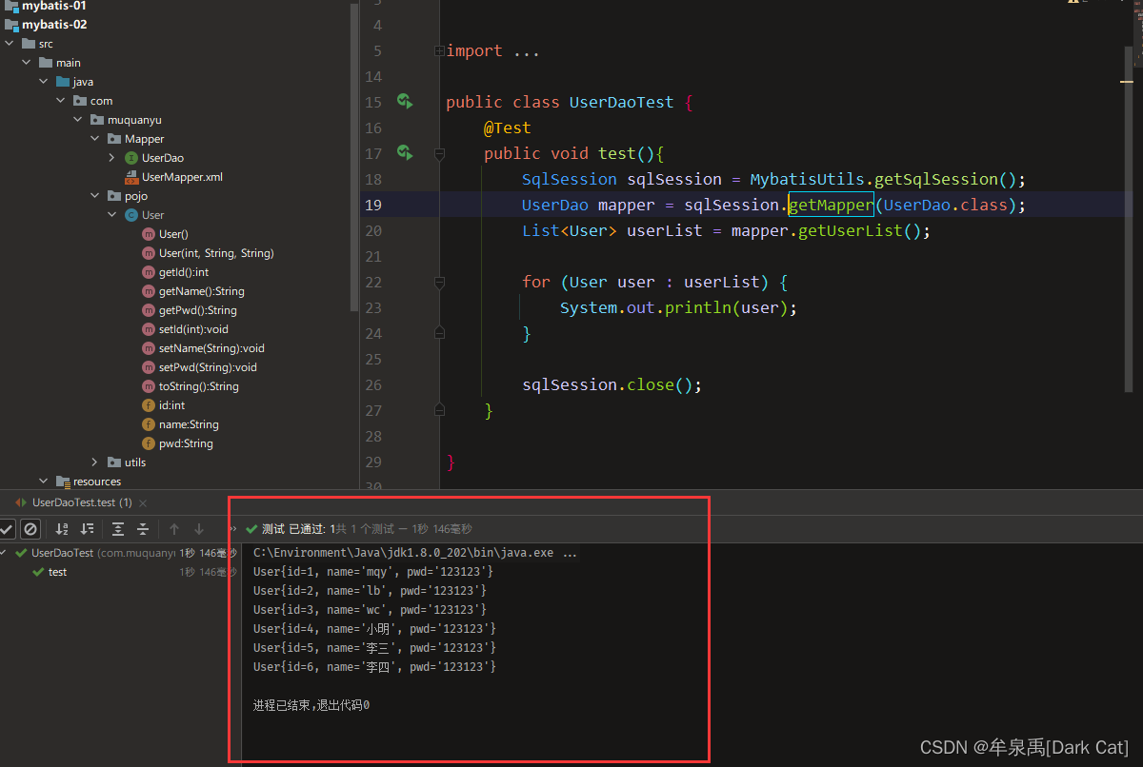Select the mybatis-02 module

pos(54,25)
